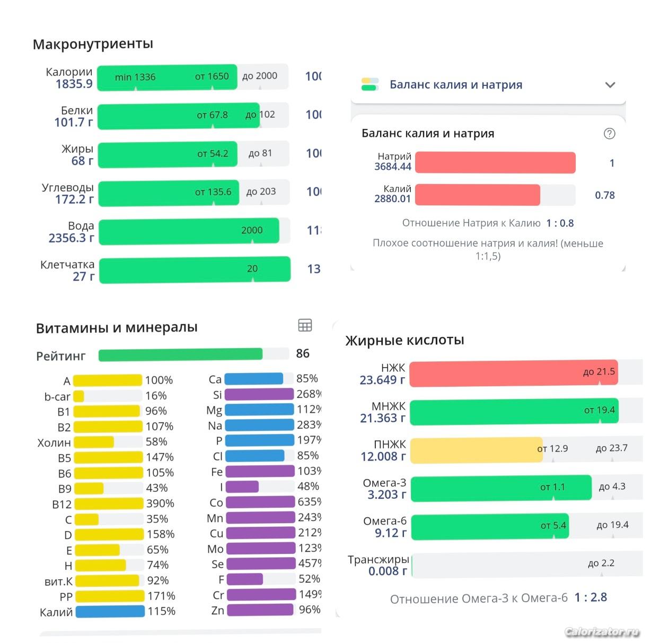Screen dimensions: 651x643
Task: Click the Клетчатка fiber progress bar
Action: [x=195, y=270]
